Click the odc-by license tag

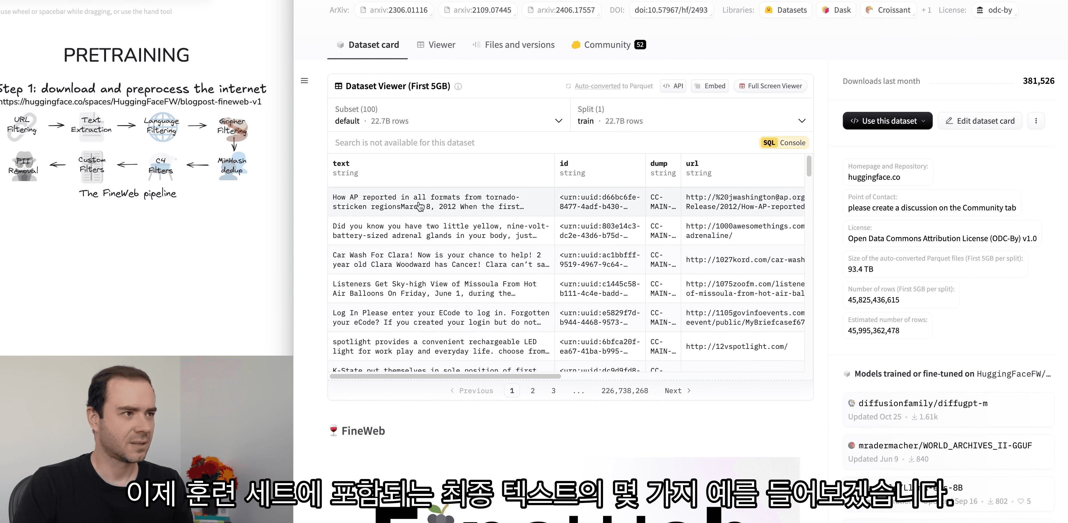pos(994,10)
